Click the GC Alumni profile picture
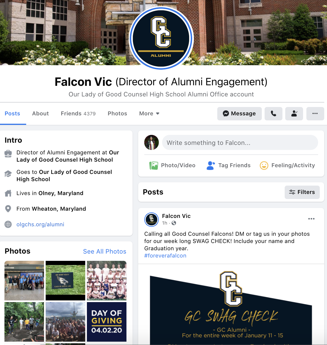The image size is (327, 345). pyautogui.click(x=161, y=38)
